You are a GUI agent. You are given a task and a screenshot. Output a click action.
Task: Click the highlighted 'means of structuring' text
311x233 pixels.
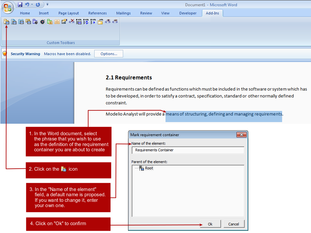224,114
